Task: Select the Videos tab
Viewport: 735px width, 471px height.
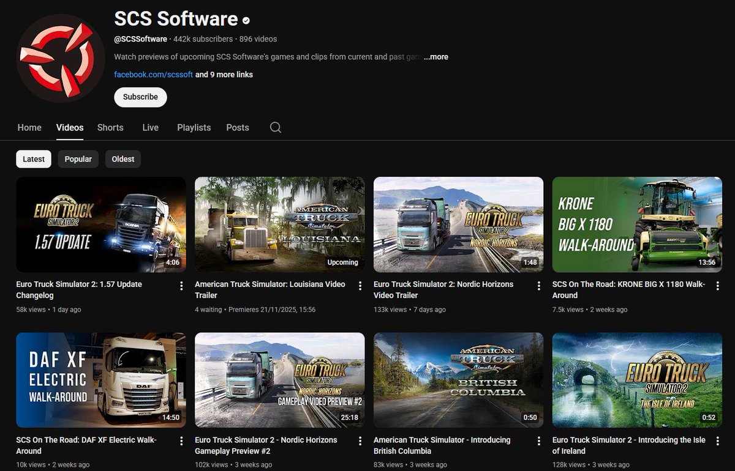Action: 70,127
